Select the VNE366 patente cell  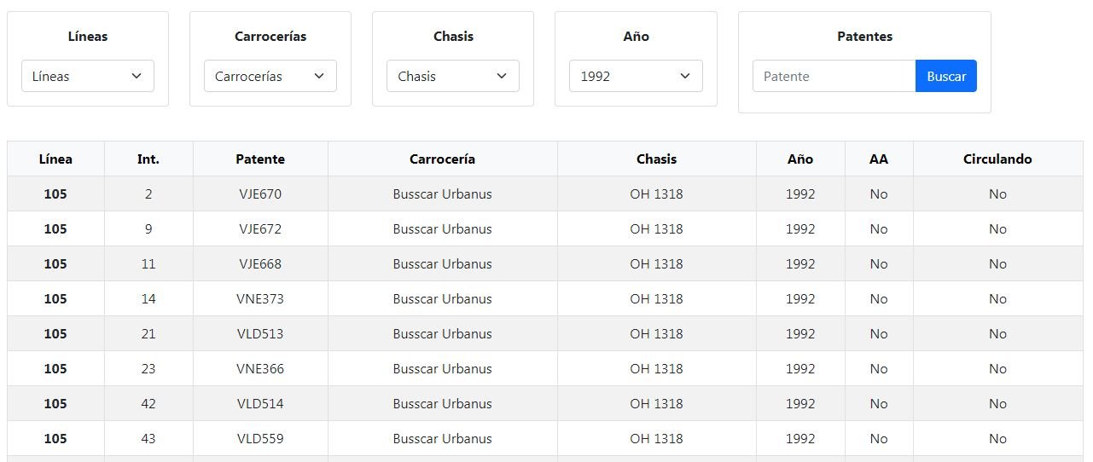[x=260, y=368]
